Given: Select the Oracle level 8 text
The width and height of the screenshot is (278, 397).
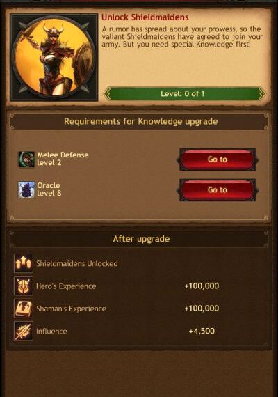Looking at the screenshot, I should pyautogui.click(x=49, y=189).
